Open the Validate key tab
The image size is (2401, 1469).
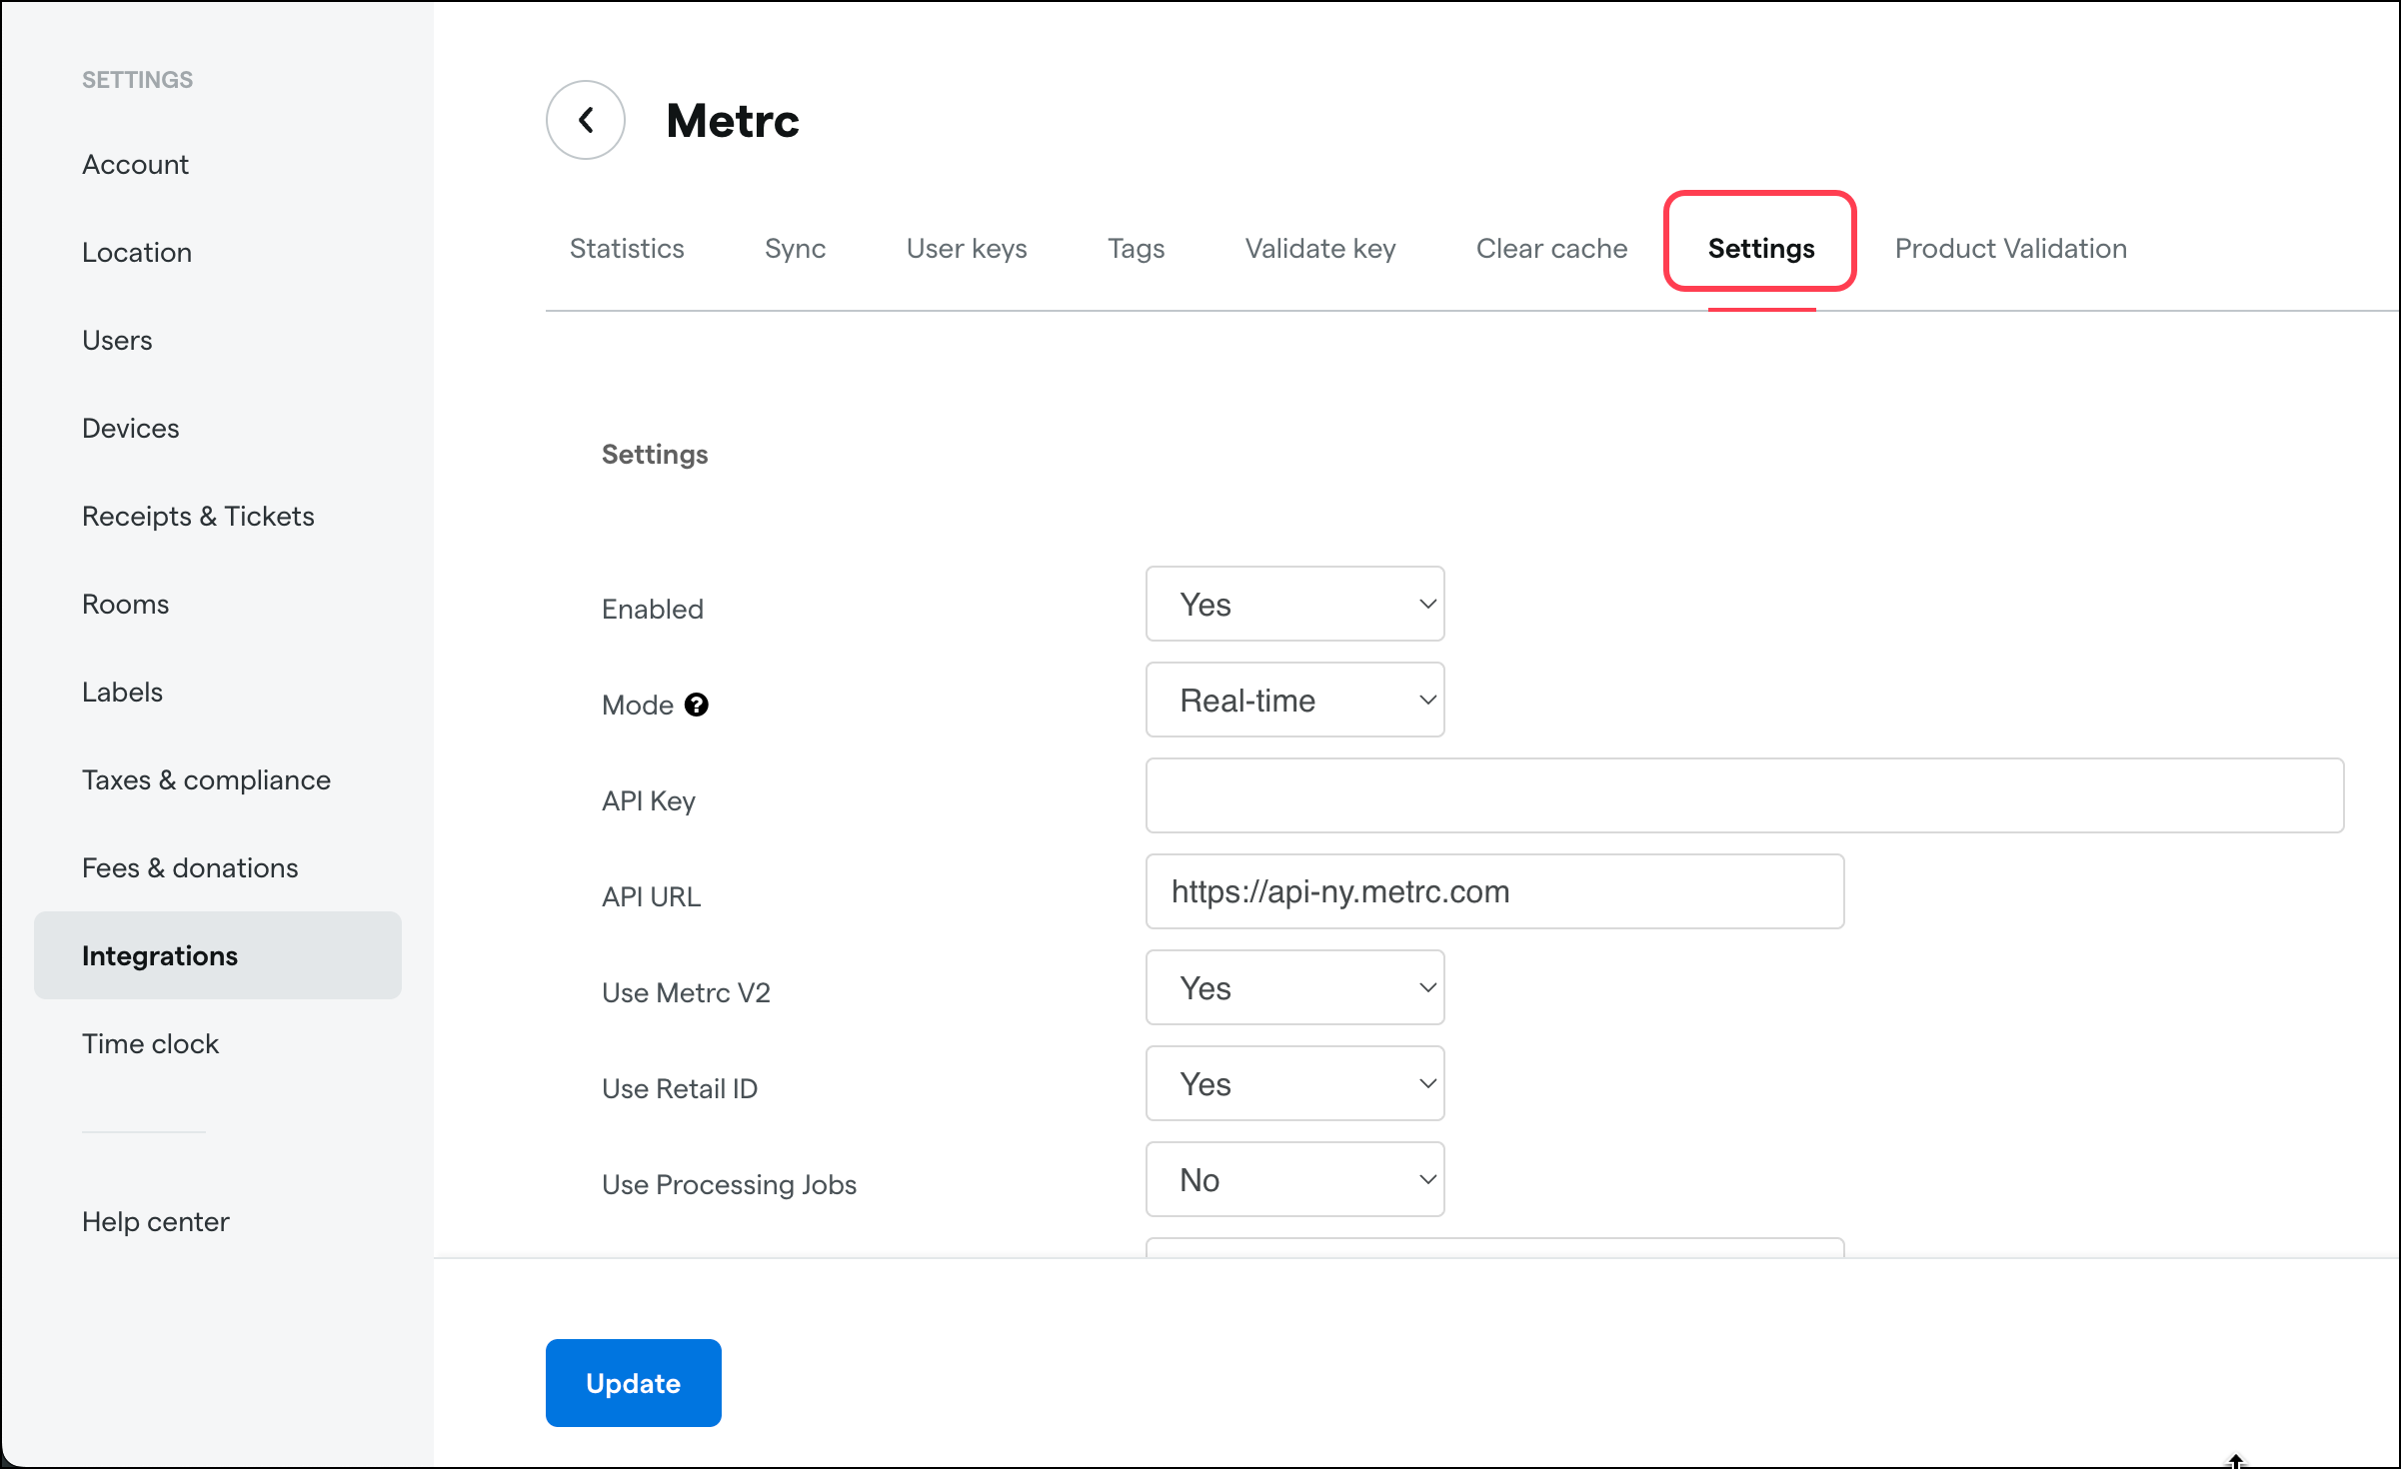(x=1319, y=248)
